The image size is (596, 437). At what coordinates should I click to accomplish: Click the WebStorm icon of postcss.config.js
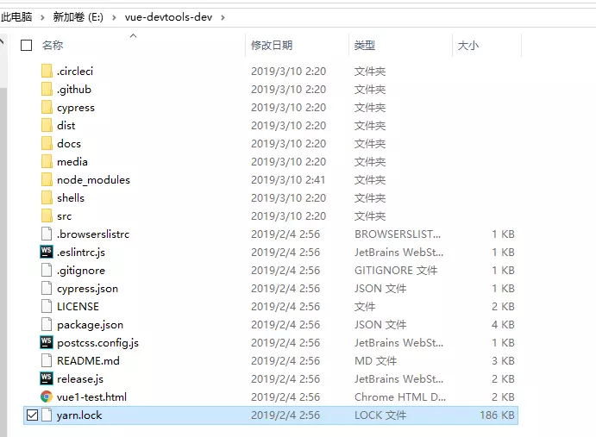click(47, 343)
